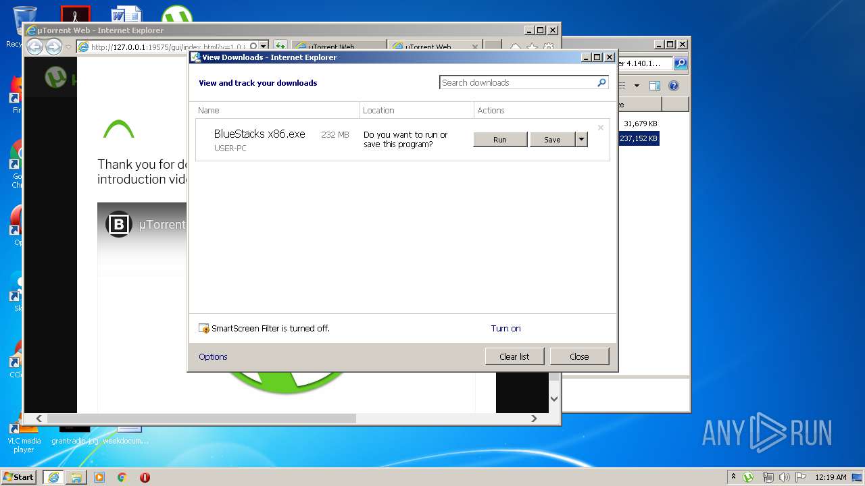The width and height of the screenshot is (865, 486).
Task: Toggle the preview pane in the Explorer window
Action: click(x=654, y=86)
